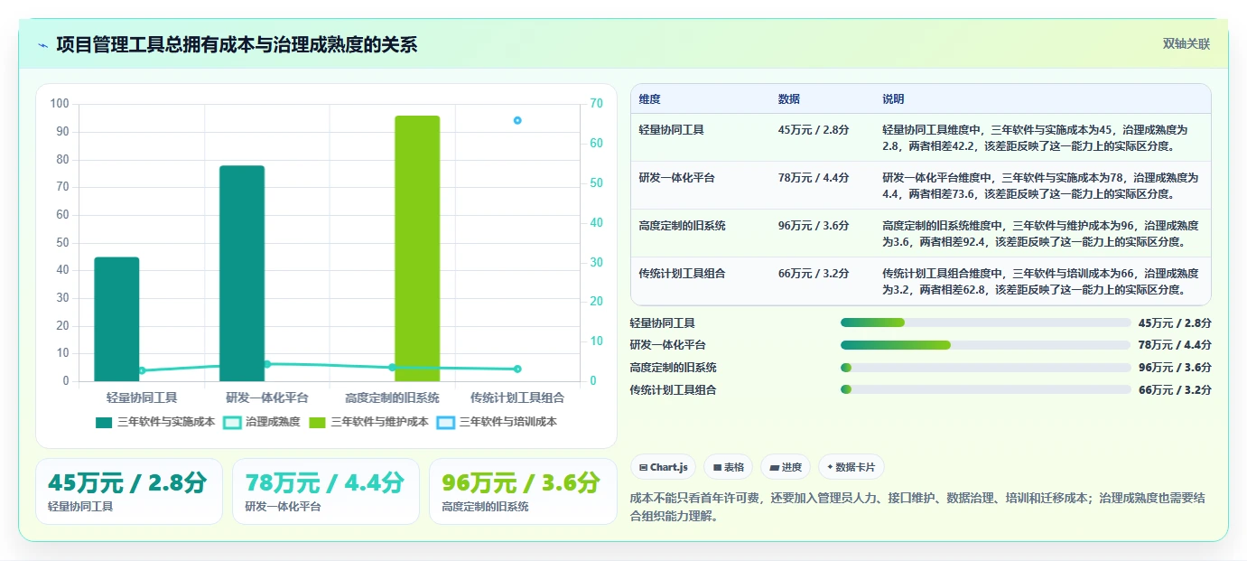Click the 高度定制的旧系统 progress bar

[985, 368]
